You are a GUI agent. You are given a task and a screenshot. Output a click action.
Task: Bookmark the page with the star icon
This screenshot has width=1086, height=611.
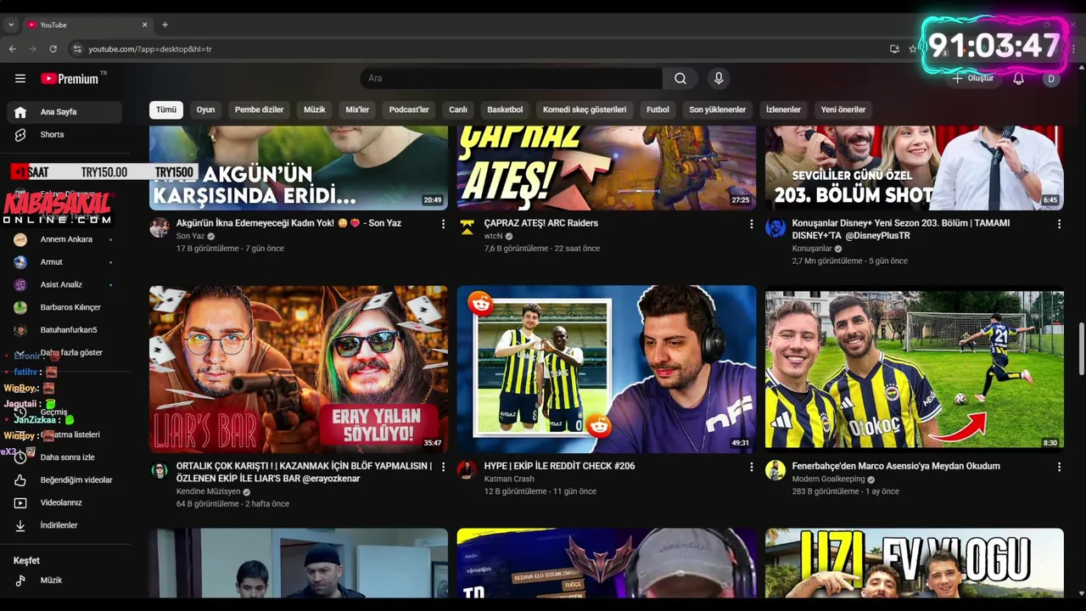pyautogui.click(x=913, y=49)
